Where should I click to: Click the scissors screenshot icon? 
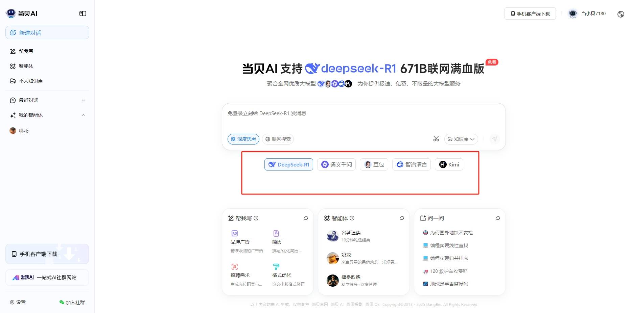click(x=436, y=139)
